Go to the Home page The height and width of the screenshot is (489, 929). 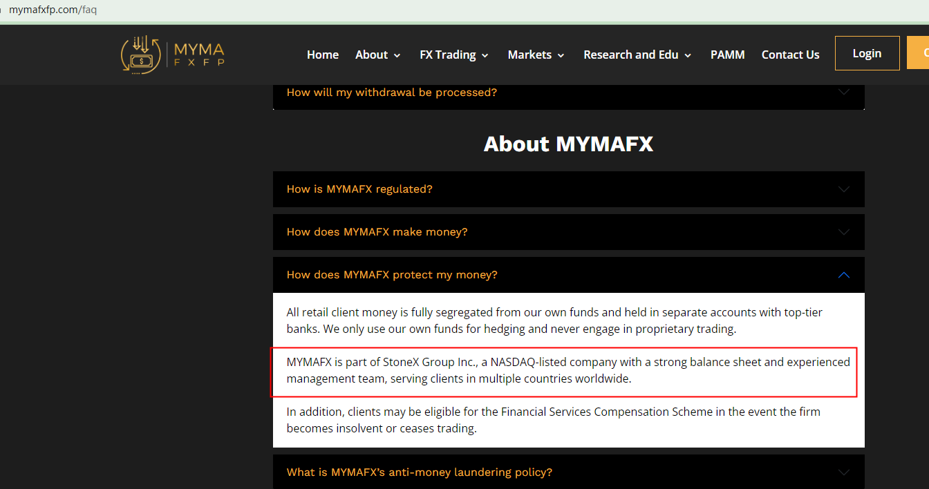pyautogui.click(x=323, y=55)
